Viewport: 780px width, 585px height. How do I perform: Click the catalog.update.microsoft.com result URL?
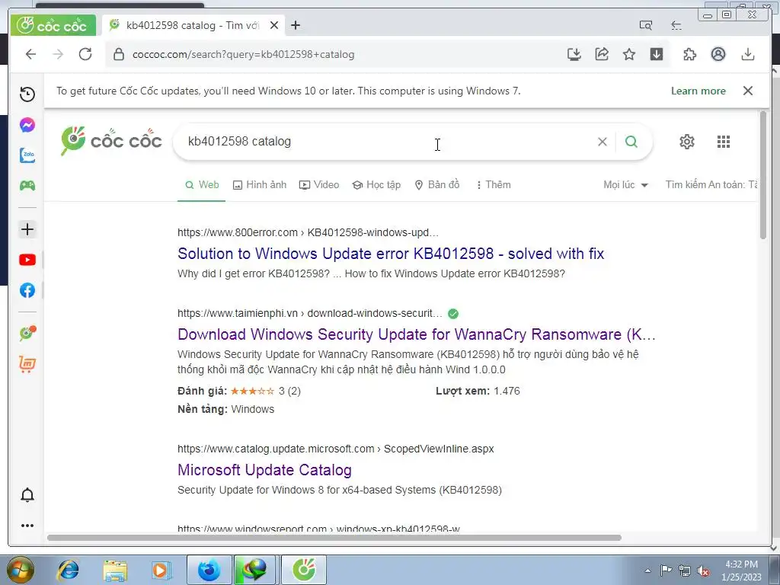pyautogui.click(x=336, y=449)
